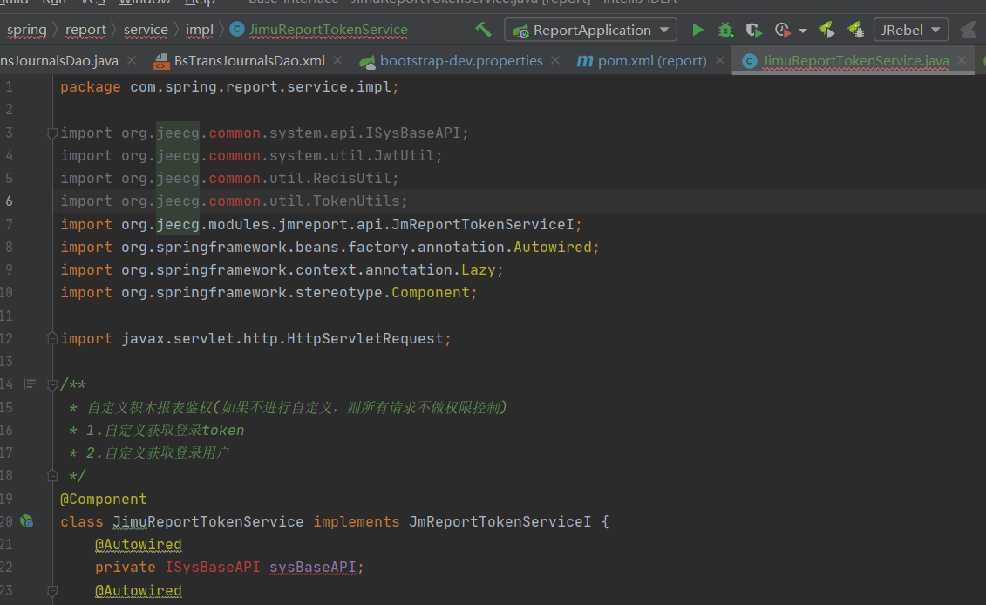This screenshot has height=605, width=986.
Task: Open the Help menu
Action: click(200, 3)
